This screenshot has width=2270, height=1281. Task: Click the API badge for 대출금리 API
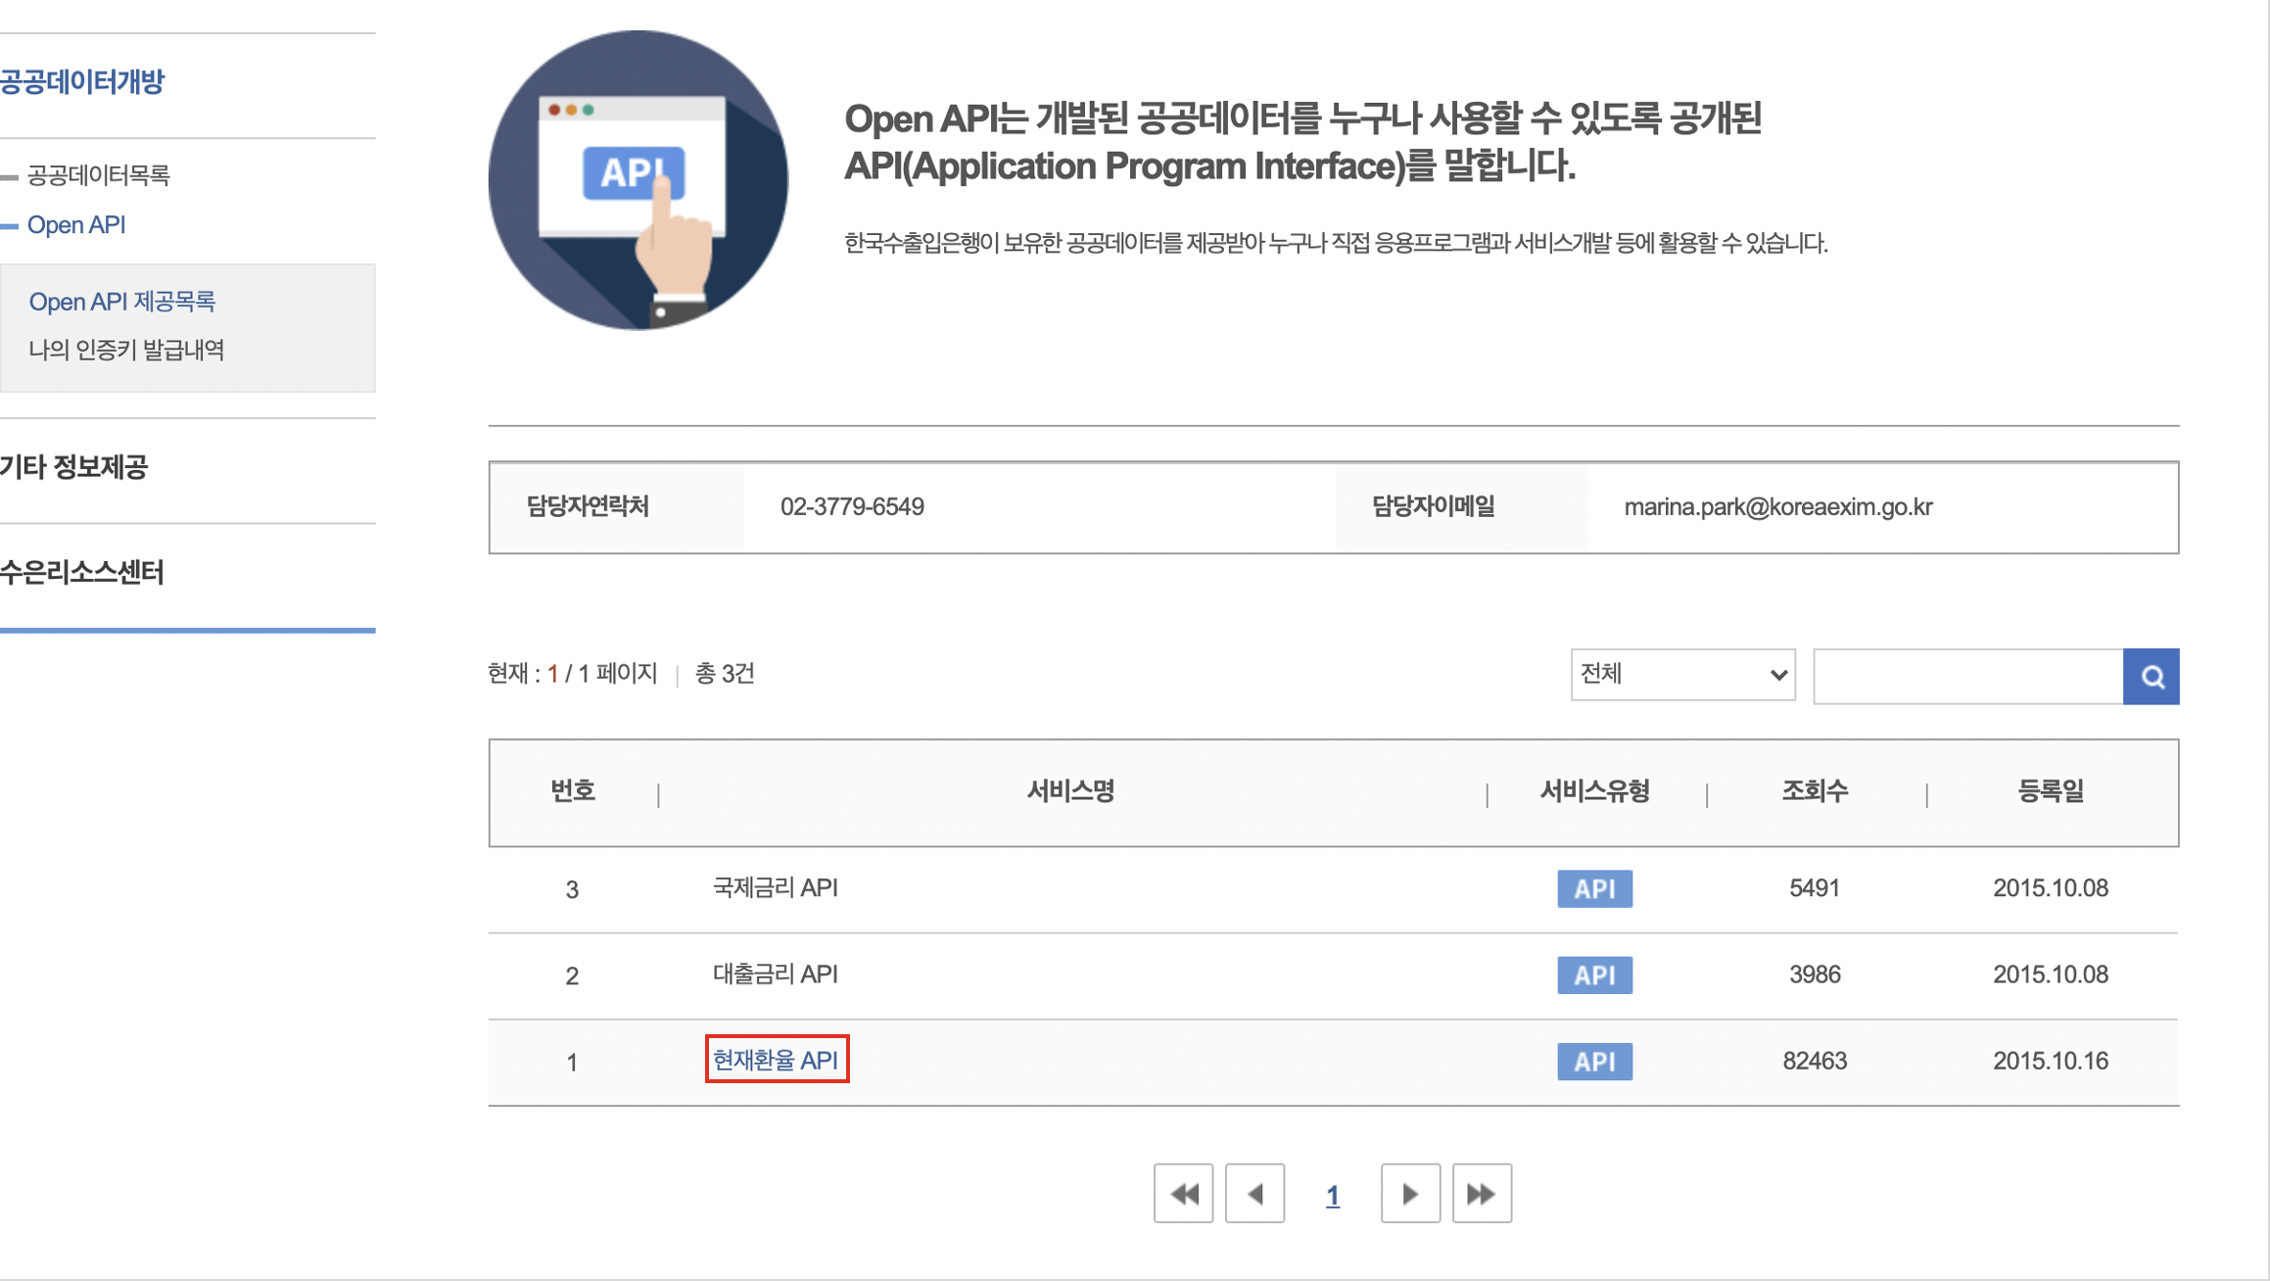click(x=1594, y=974)
